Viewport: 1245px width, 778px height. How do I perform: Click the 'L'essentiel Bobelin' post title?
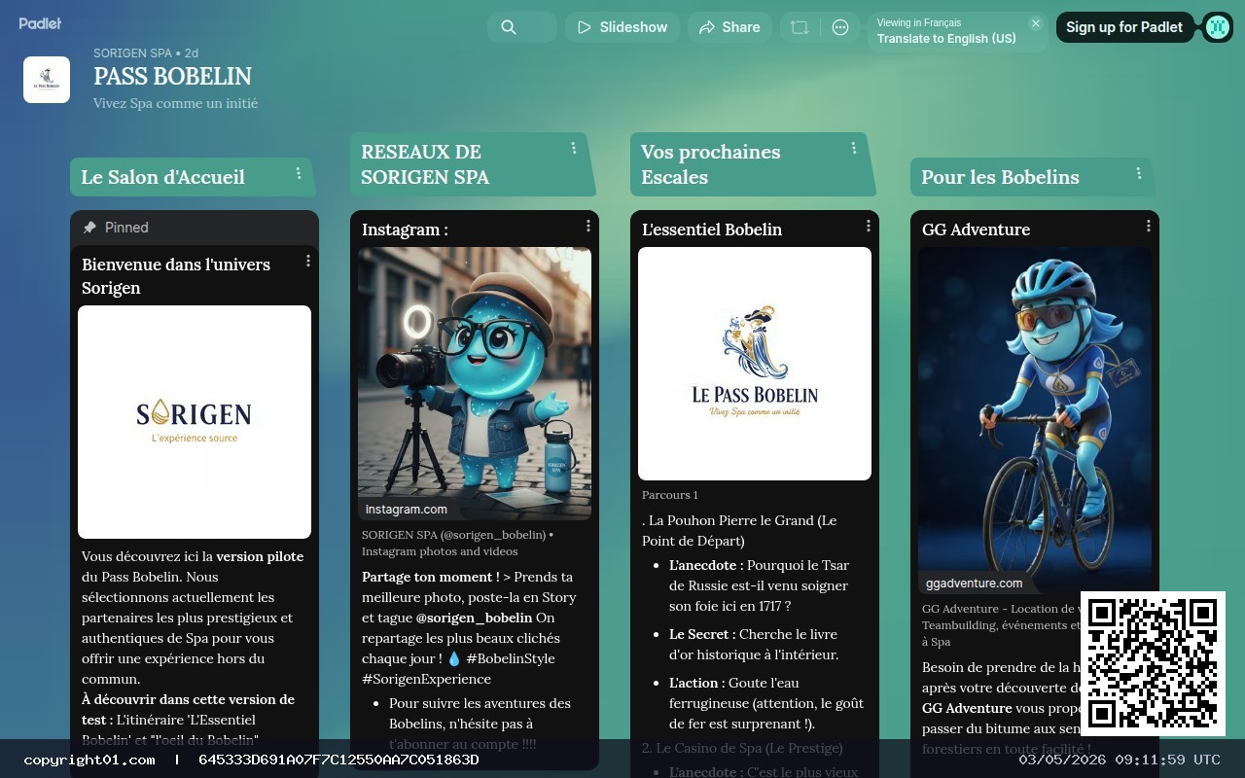(712, 230)
